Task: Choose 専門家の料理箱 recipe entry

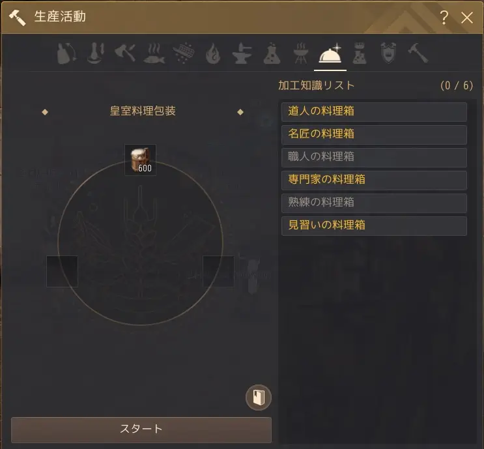Action: point(374,181)
